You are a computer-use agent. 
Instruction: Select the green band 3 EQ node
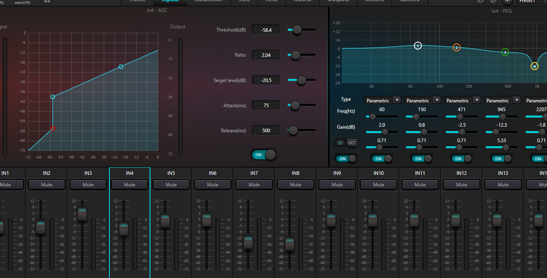pos(505,52)
